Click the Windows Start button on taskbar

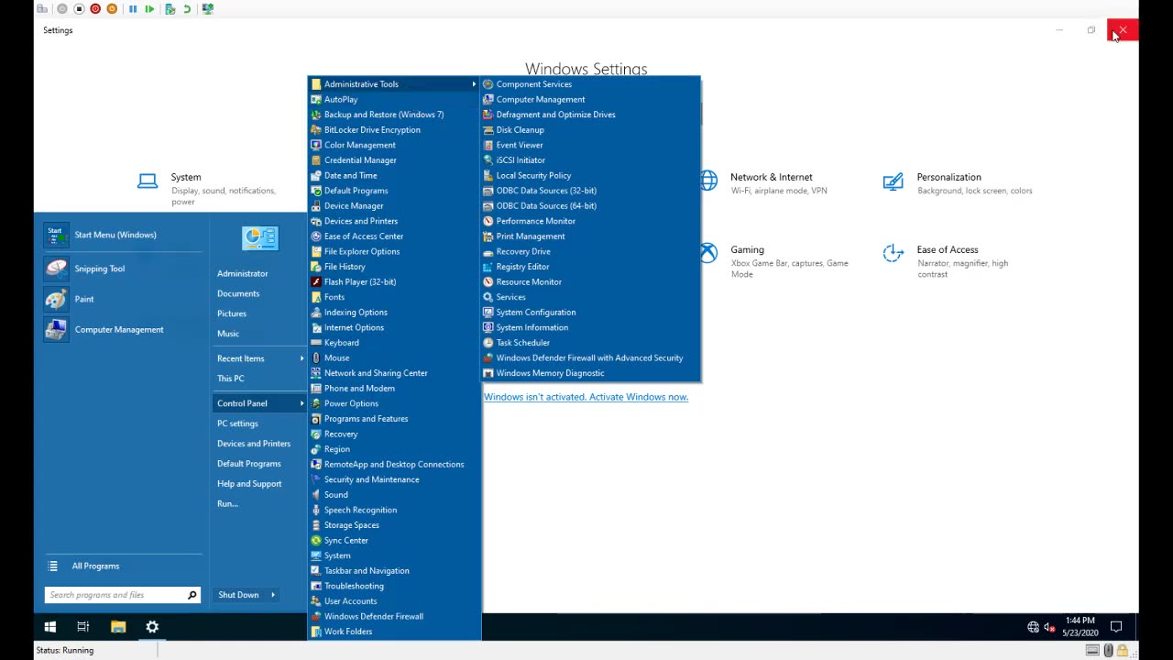click(50, 627)
